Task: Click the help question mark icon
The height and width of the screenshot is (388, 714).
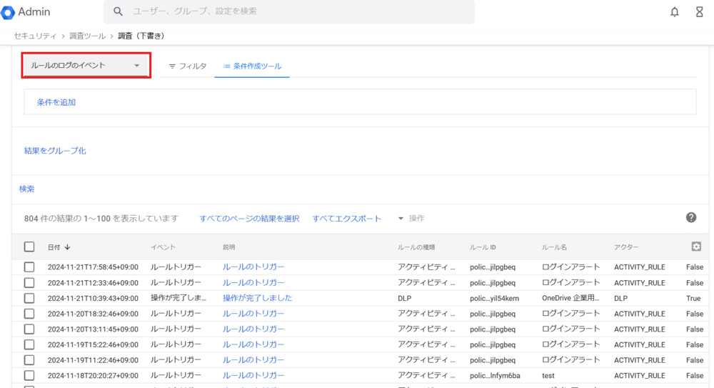Action: (x=690, y=218)
